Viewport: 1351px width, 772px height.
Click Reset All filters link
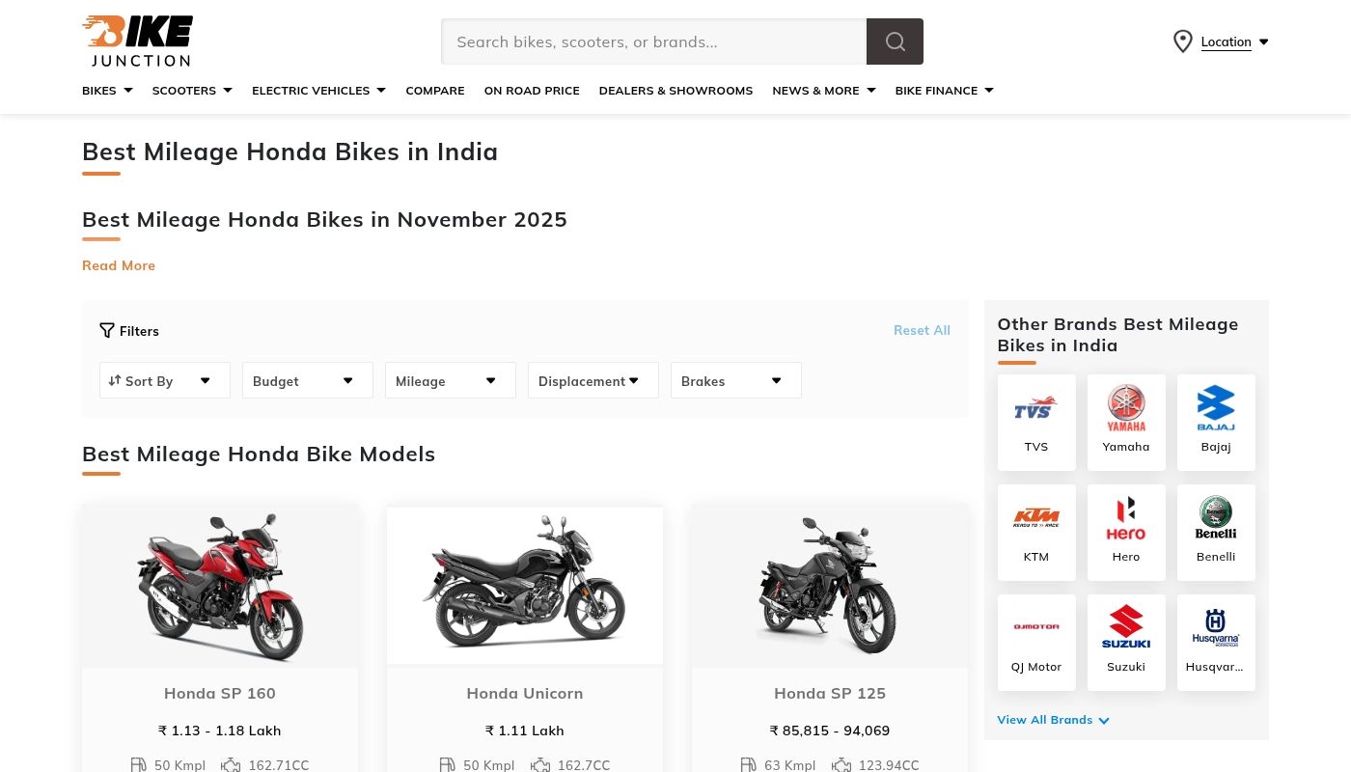[922, 330]
